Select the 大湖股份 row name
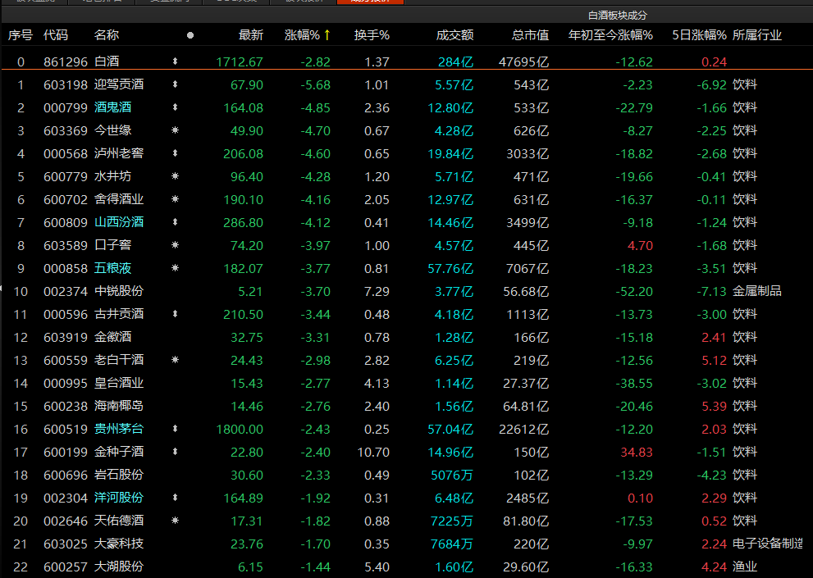The width and height of the screenshot is (813, 578). [119, 566]
